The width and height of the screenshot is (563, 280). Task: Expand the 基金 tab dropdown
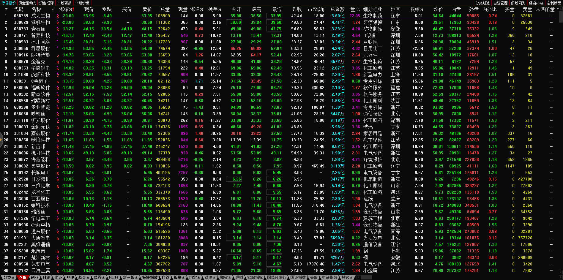(83, 277)
